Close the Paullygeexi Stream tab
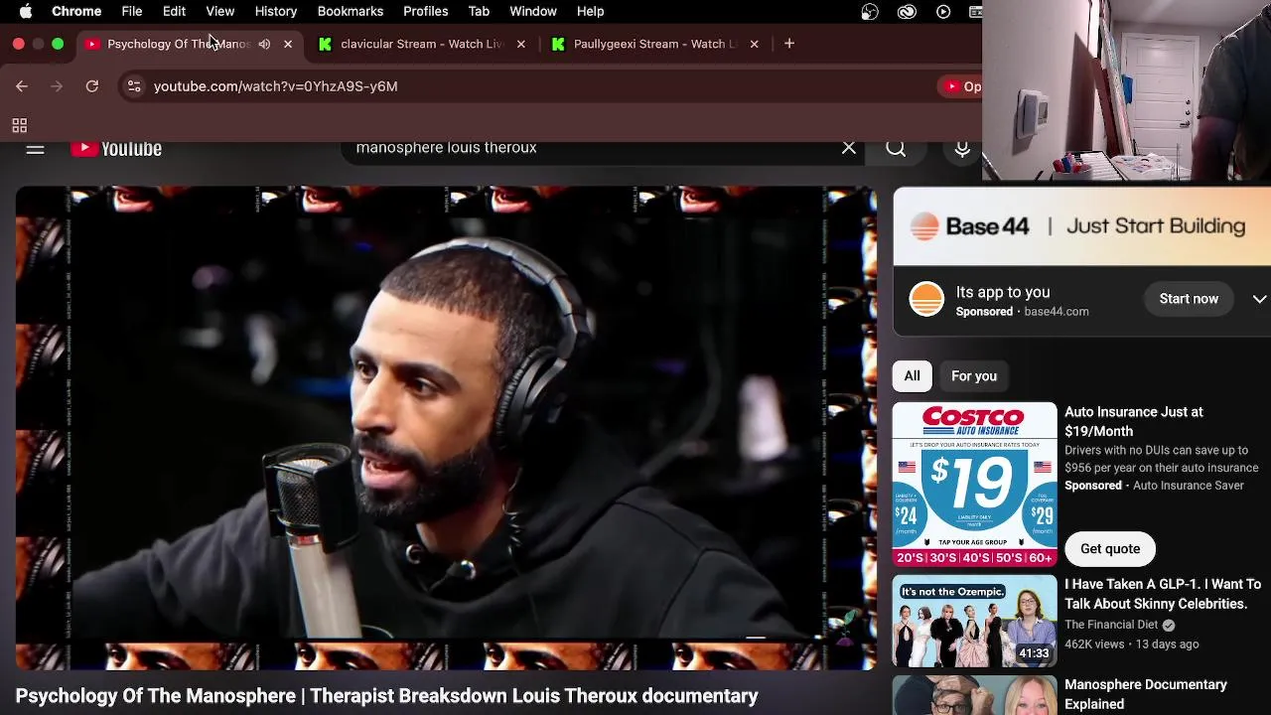The width and height of the screenshot is (1271, 715). [754, 44]
